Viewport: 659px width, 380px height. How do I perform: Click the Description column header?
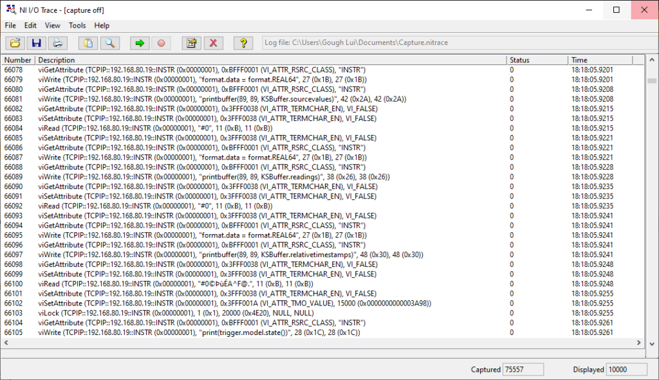click(x=271, y=60)
